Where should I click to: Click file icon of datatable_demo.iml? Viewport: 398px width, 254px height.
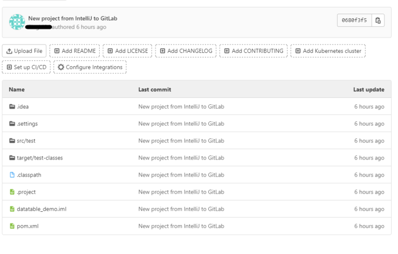(12, 209)
